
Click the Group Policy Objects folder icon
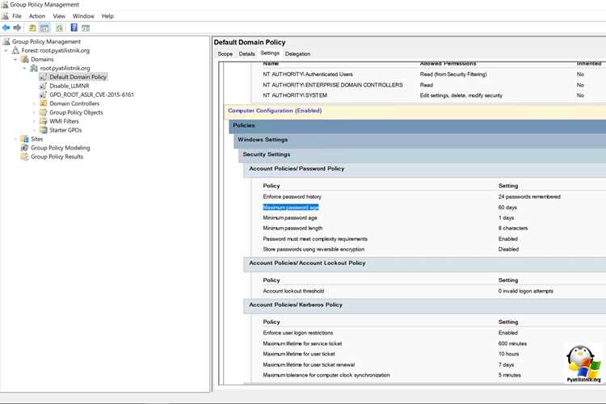point(44,112)
